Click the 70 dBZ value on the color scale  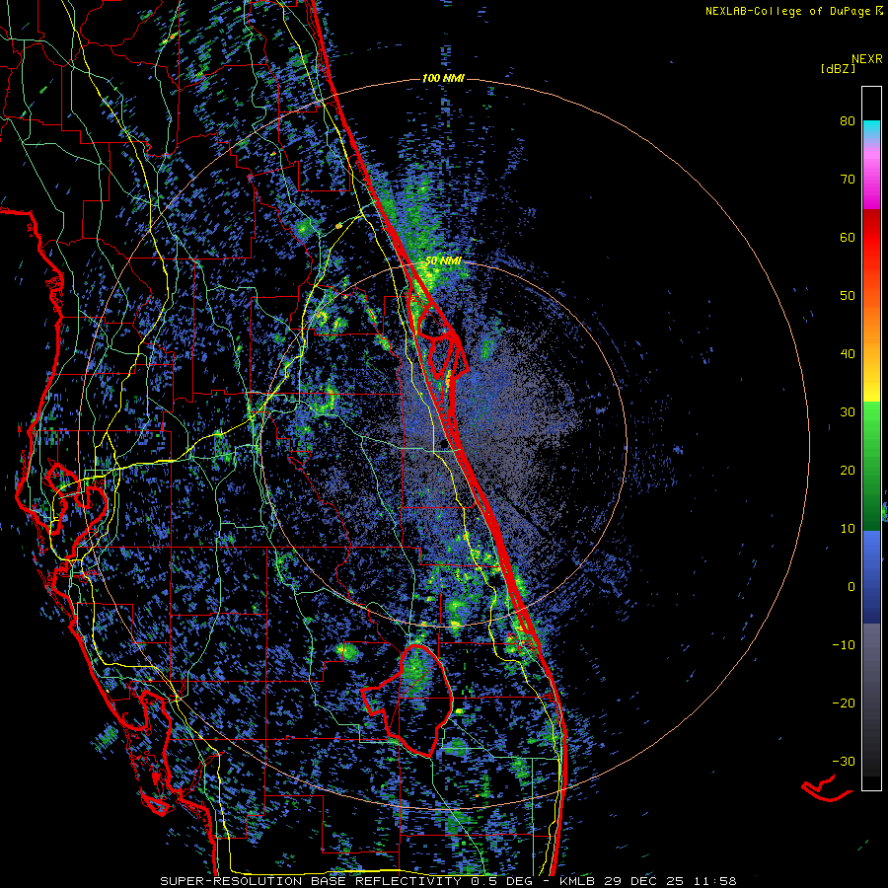click(x=848, y=179)
